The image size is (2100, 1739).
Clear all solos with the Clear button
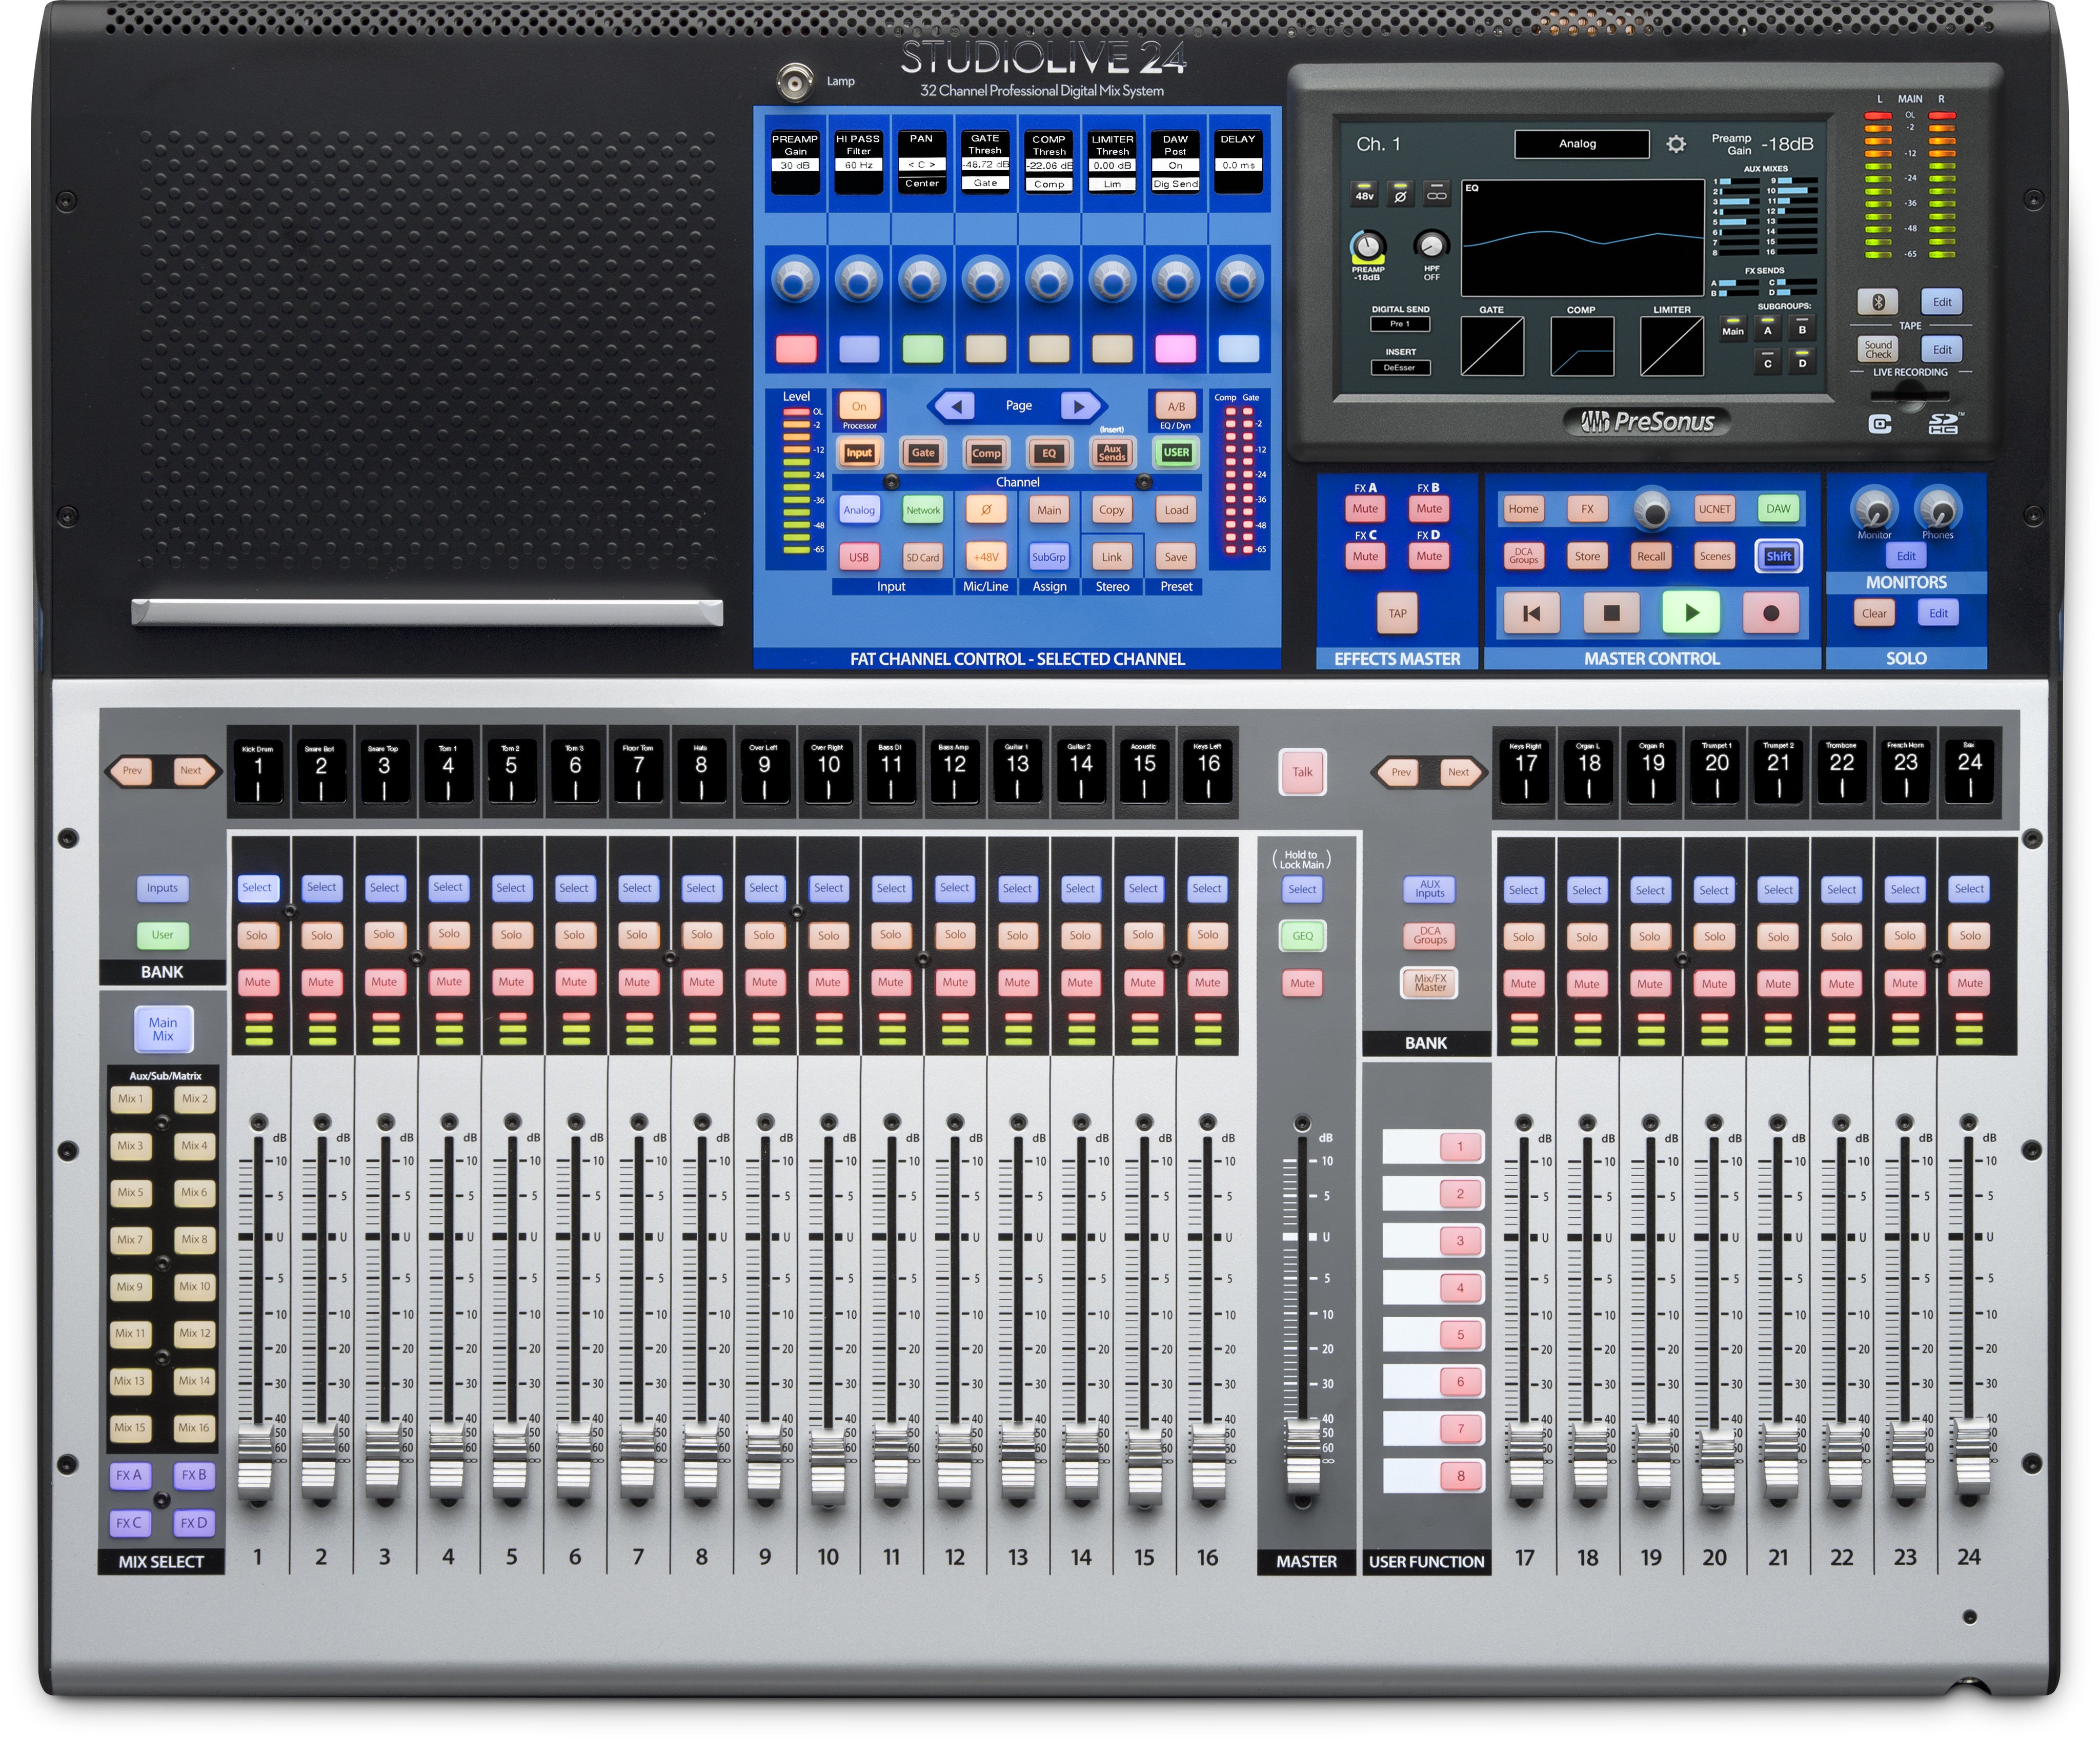(x=1874, y=612)
